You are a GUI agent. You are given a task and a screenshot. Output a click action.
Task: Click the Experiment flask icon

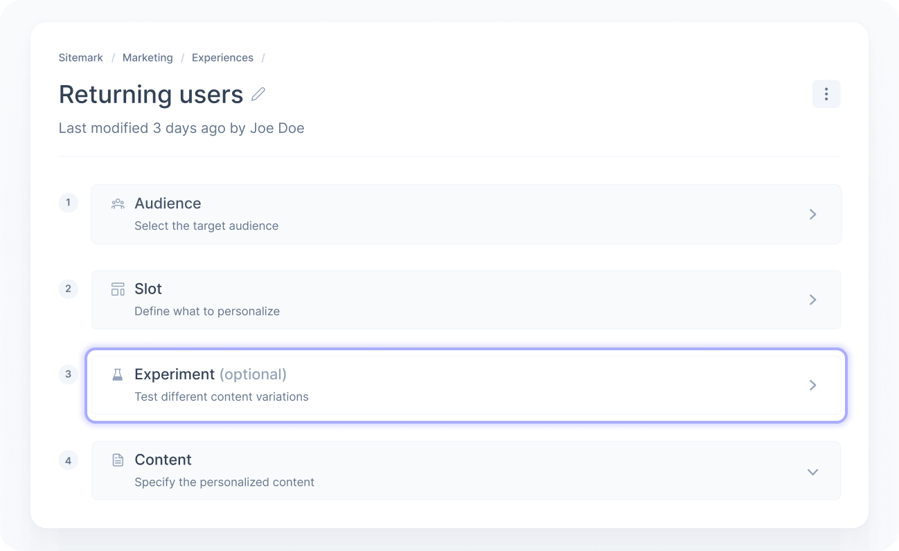point(117,374)
